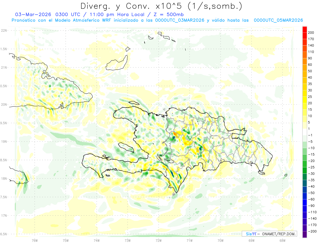Viewport: 317px width, 244px height.
Task: Click the '-60' colorbar value
Action: point(311,199)
